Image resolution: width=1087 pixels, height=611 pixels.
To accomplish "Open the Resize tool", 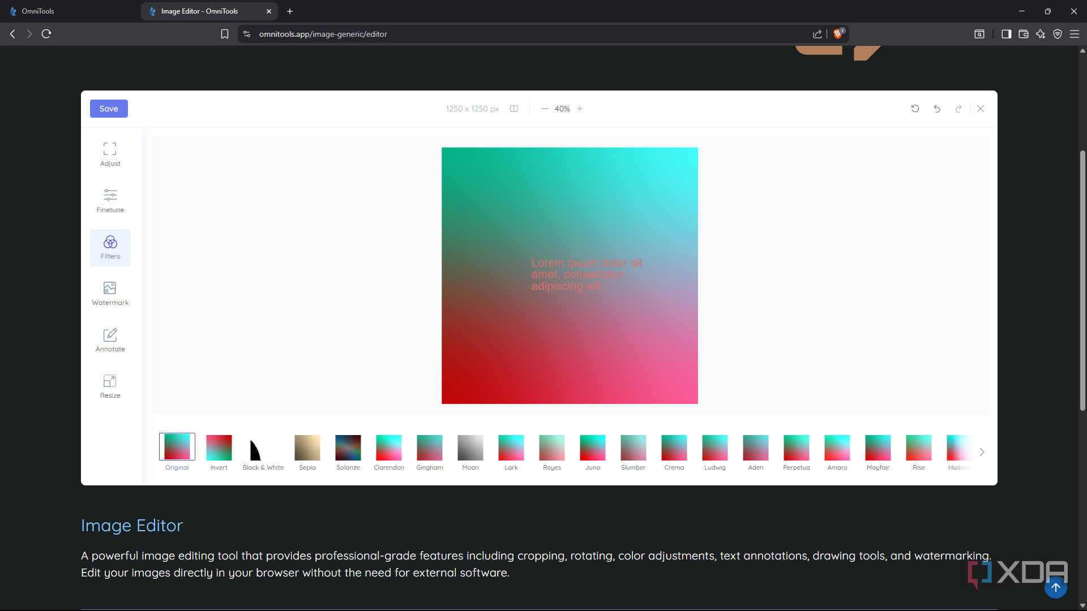I will point(110,386).
